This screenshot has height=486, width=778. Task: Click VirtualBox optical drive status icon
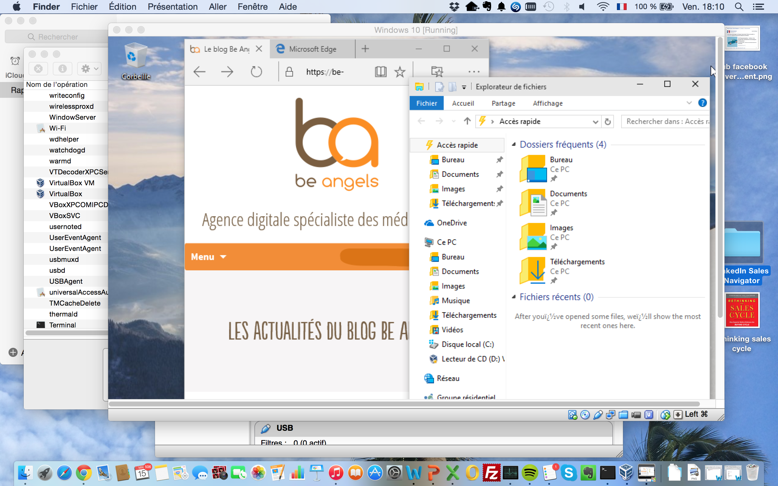[585, 415]
